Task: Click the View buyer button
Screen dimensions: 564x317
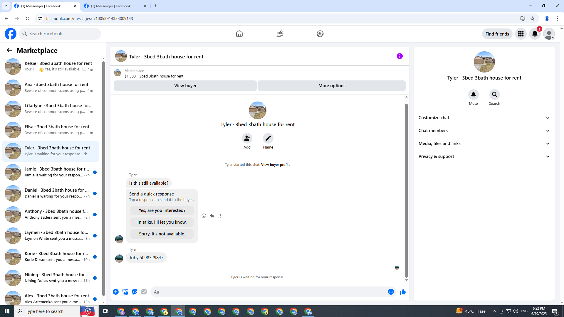Action: click(x=185, y=86)
